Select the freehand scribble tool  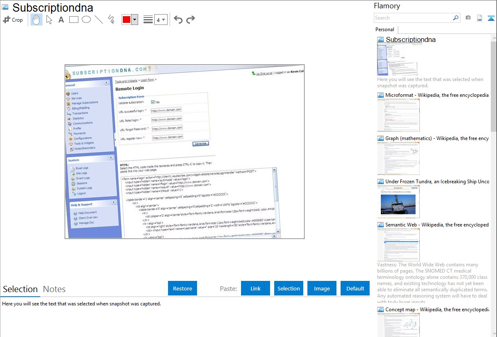111,20
